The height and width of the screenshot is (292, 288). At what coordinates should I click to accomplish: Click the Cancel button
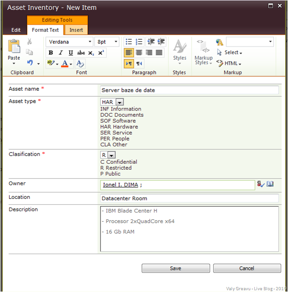[247, 268]
